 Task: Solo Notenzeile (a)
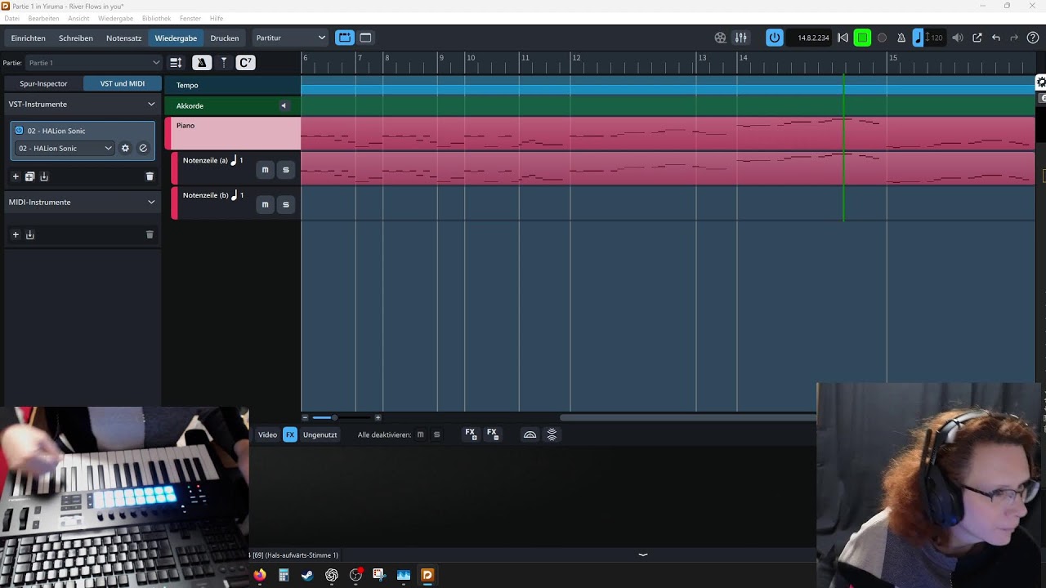point(285,169)
